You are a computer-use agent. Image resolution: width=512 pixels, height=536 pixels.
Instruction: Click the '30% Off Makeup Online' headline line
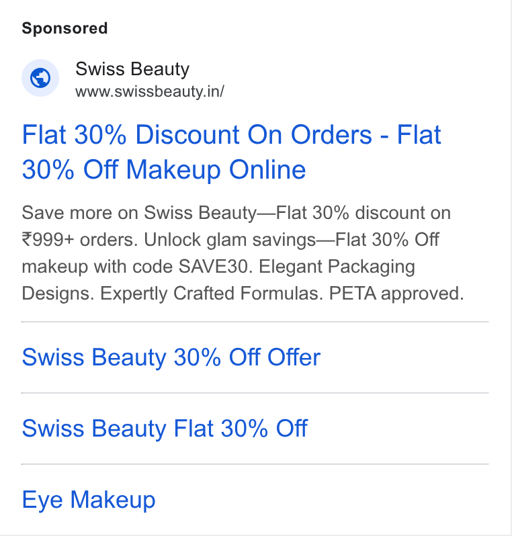coord(164,169)
